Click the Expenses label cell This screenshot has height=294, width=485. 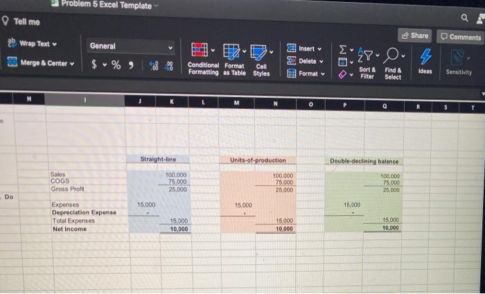[65, 205]
